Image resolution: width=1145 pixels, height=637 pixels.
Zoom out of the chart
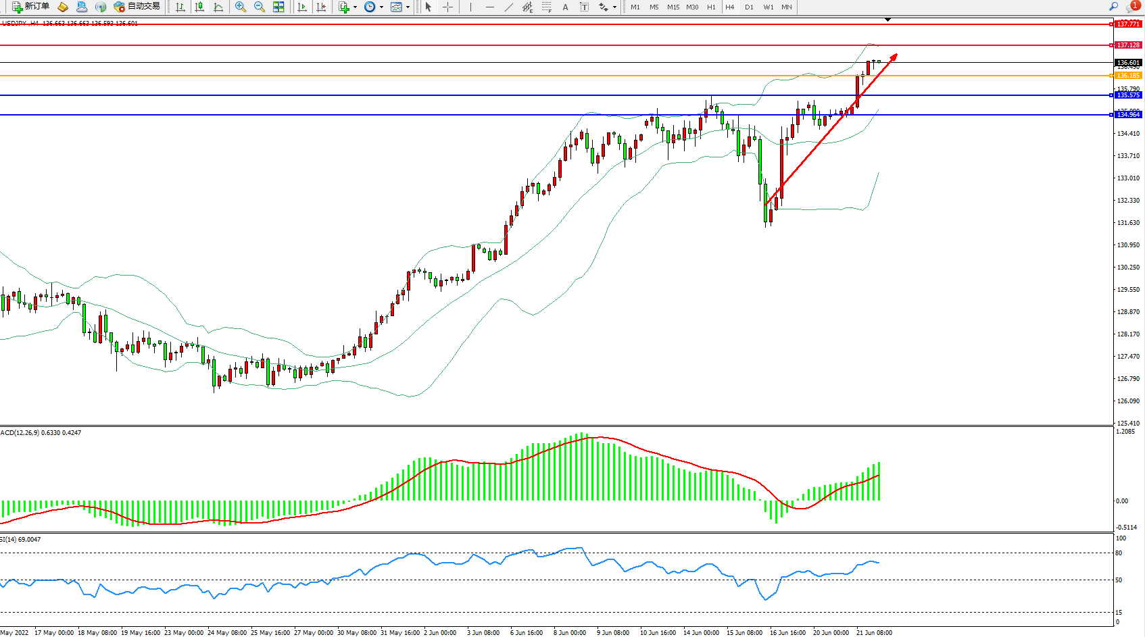259,7
